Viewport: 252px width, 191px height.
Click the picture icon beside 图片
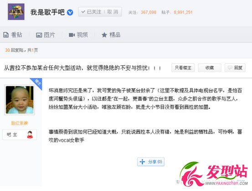click(39, 35)
